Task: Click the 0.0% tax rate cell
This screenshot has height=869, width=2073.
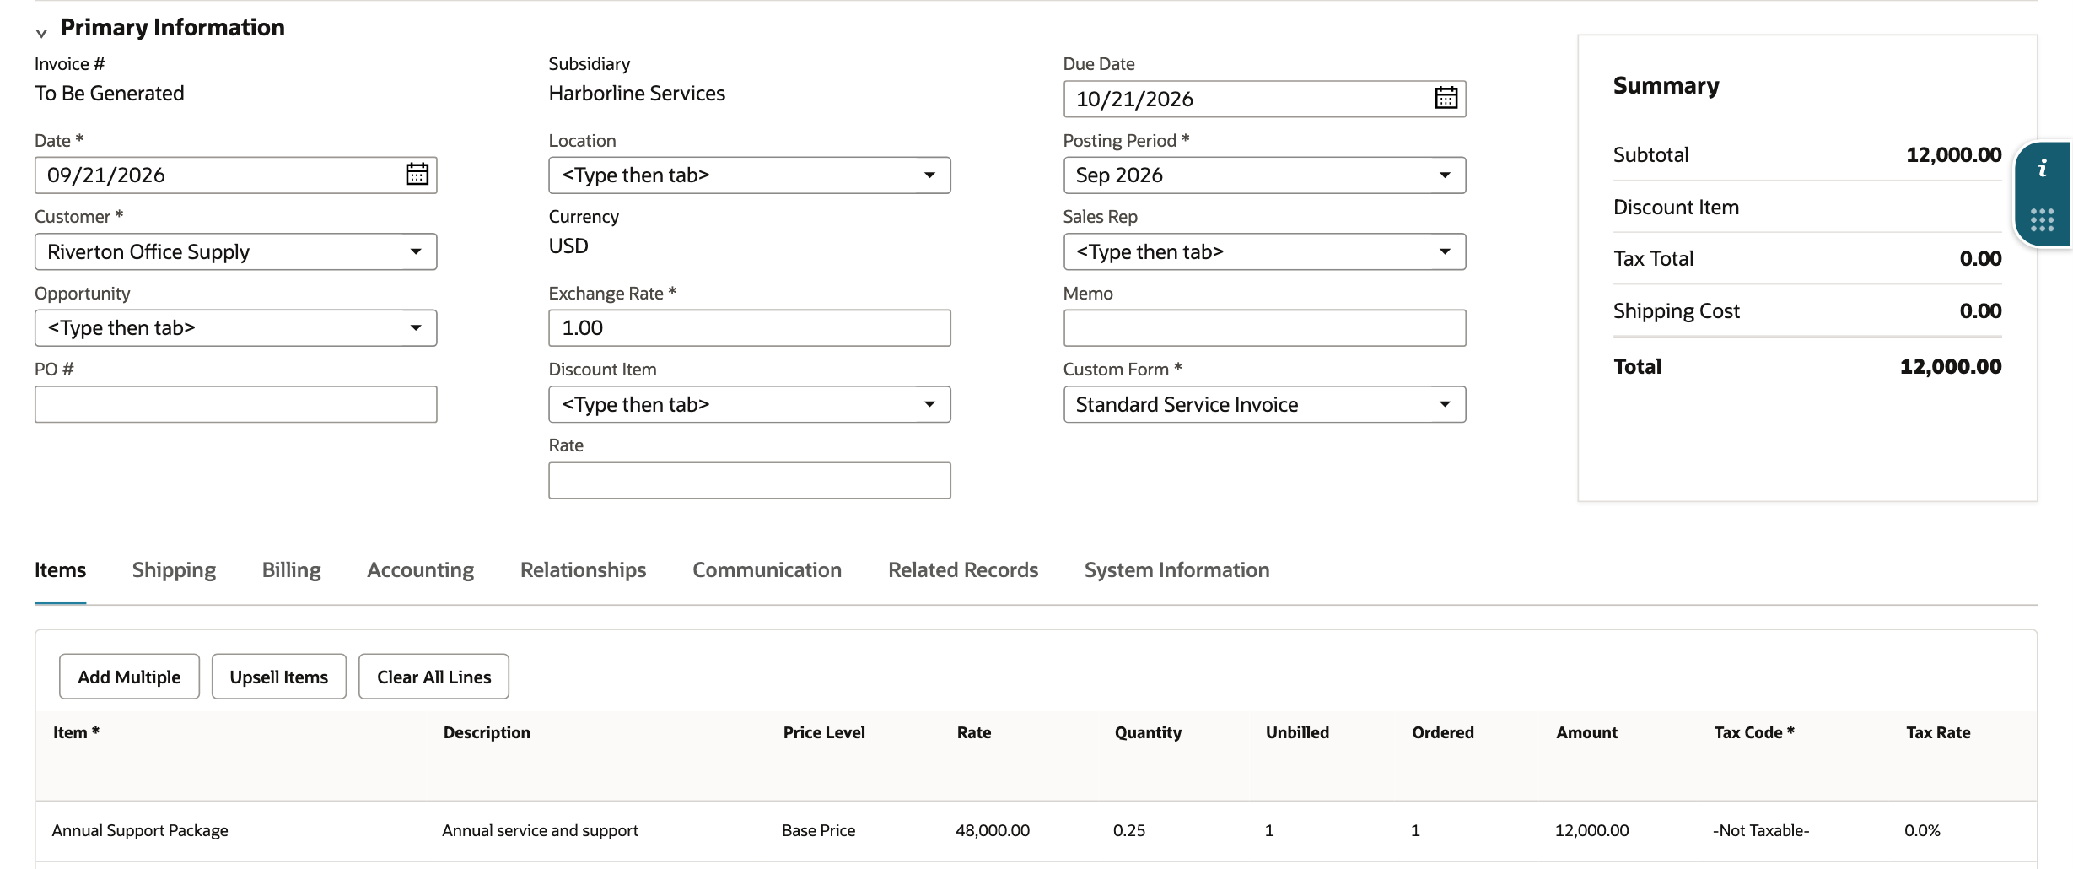Action: [x=1922, y=830]
